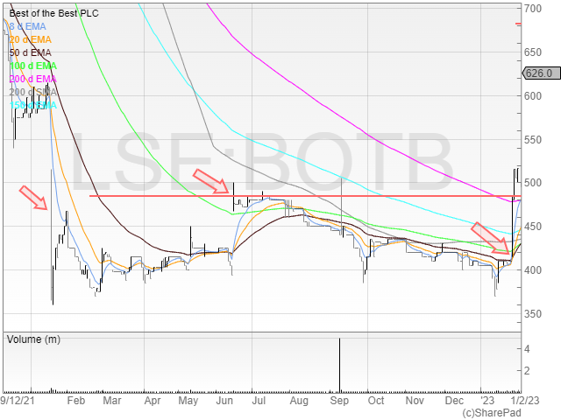Click the May month label
Image resolution: width=561 pixels, height=420 pixels.
point(188,401)
